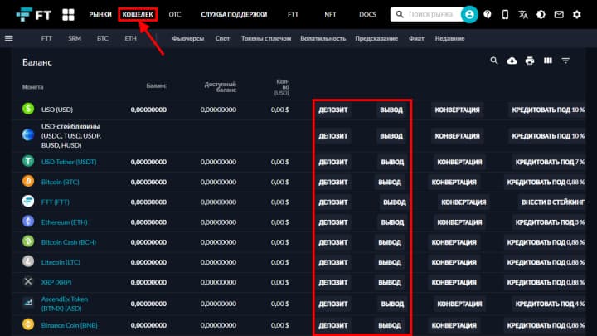Click the FTX logo in the header

click(x=33, y=14)
